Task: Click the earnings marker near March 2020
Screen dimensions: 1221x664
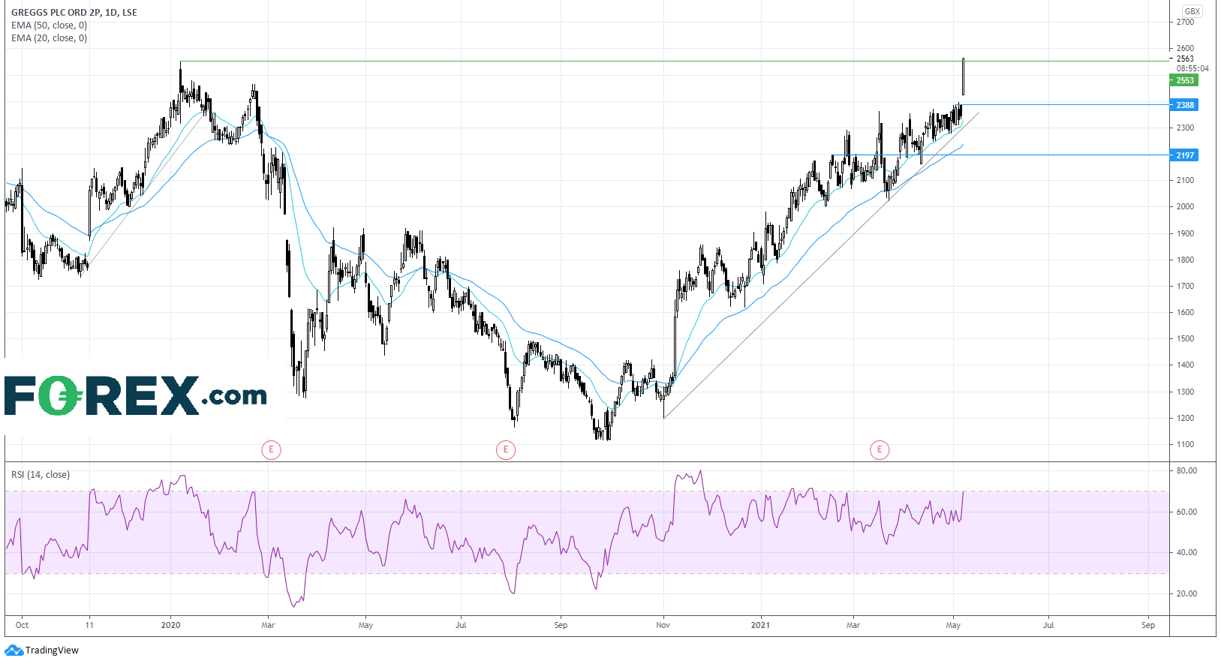Action: pos(271,450)
